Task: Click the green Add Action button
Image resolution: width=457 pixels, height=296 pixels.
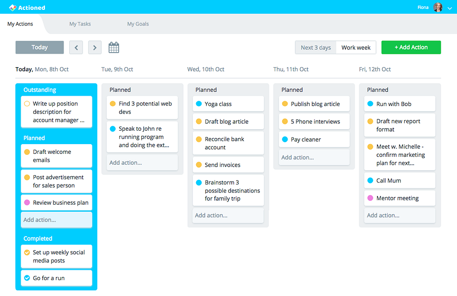Action: (411, 47)
